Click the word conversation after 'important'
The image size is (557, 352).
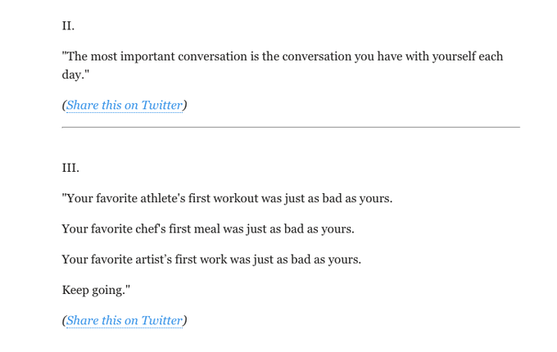point(212,56)
